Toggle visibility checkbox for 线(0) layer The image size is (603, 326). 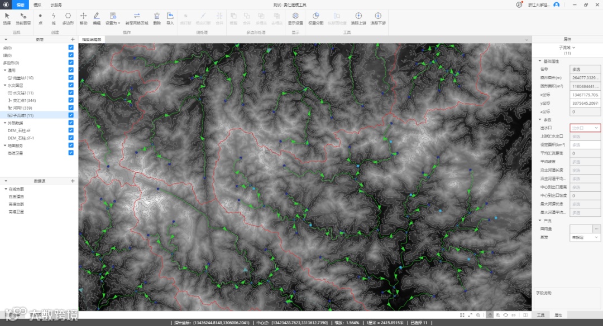[71, 55]
